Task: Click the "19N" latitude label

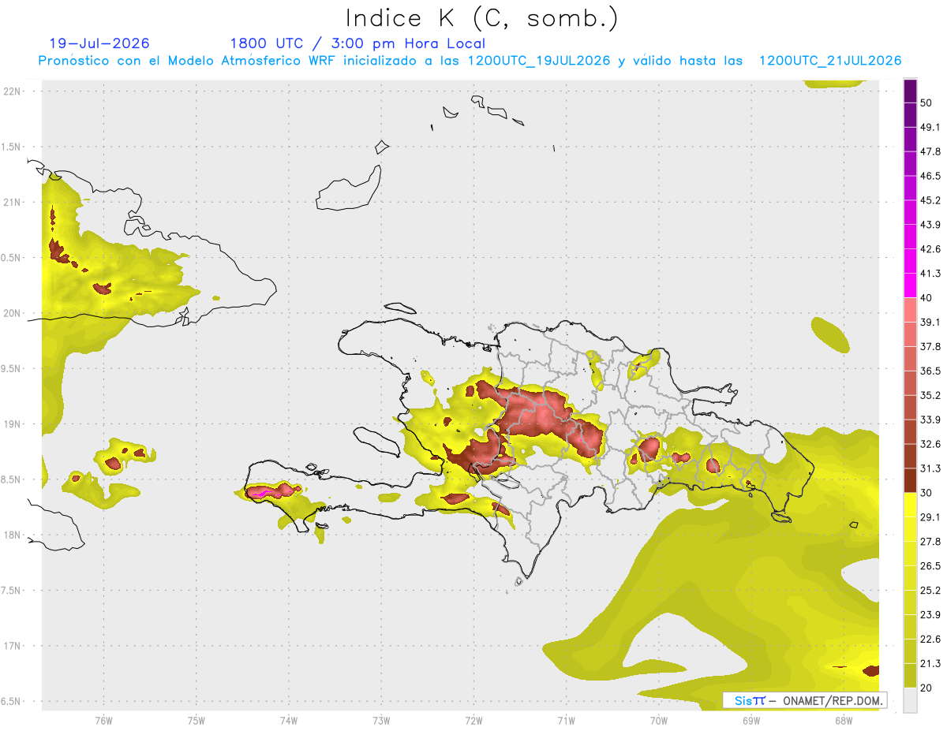Action: coord(12,424)
